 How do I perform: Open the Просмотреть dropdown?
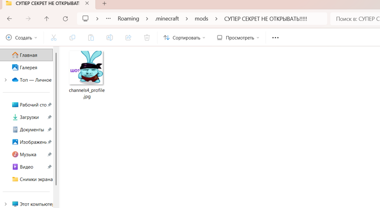pyautogui.click(x=238, y=38)
